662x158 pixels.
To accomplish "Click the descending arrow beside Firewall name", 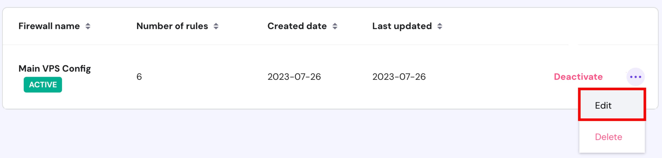I will tap(88, 28).
